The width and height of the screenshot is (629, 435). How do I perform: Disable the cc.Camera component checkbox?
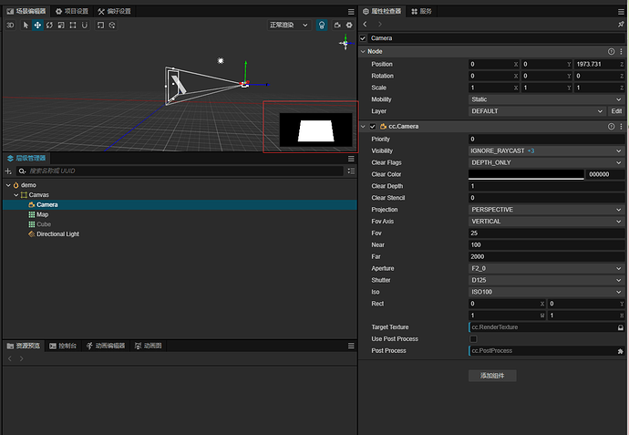coord(372,126)
